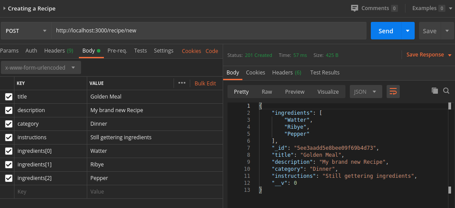
Task: Click the Save Response link
Action: (x=425, y=55)
